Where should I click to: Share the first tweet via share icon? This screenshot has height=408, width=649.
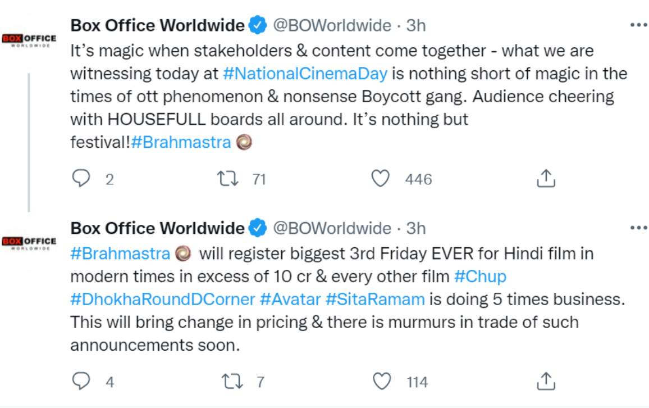(546, 179)
